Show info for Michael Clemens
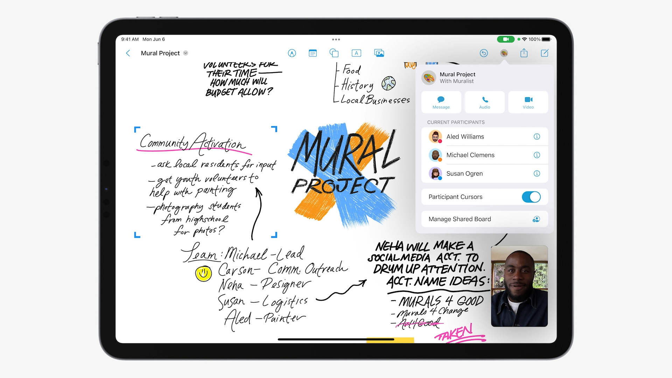The height and width of the screenshot is (378, 672). pos(537,155)
